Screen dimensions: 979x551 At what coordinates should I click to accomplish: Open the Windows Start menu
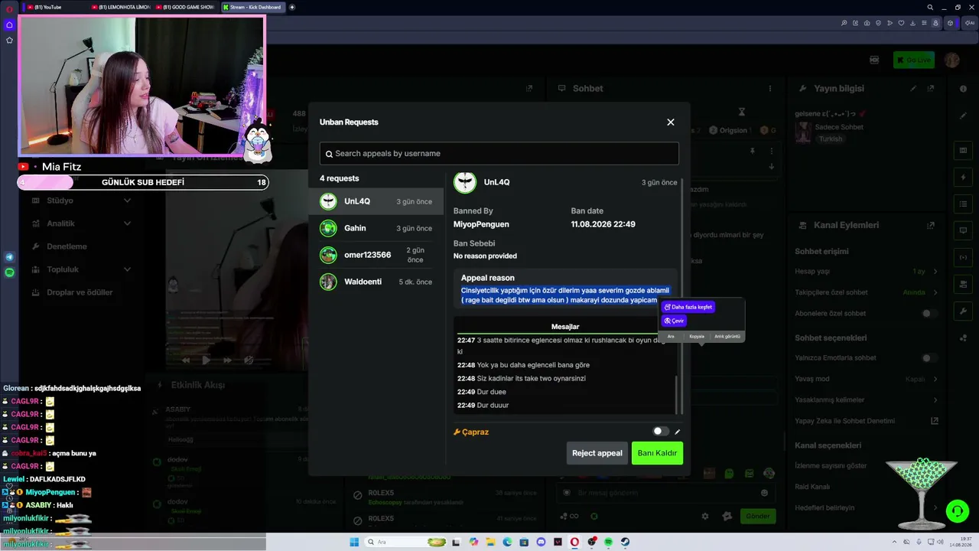[x=354, y=542]
